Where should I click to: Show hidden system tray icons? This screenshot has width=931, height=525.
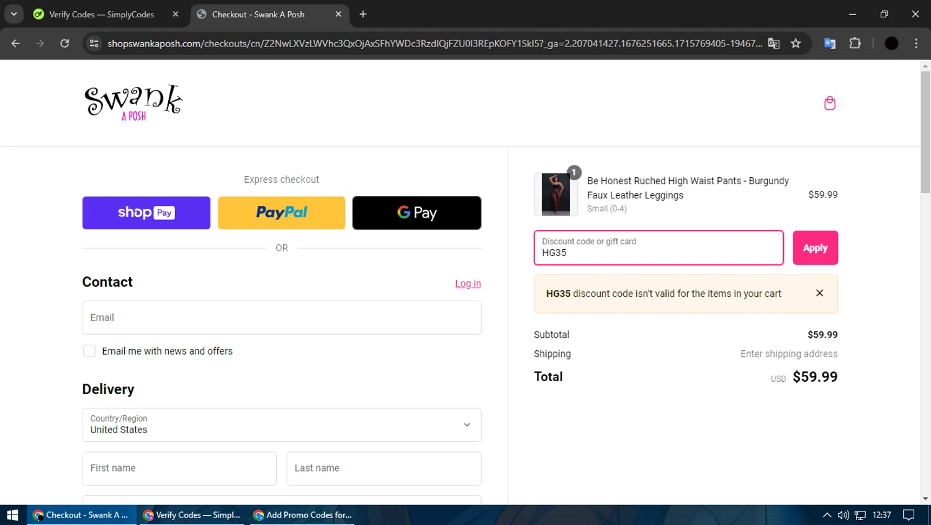pyautogui.click(x=827, y=515)
